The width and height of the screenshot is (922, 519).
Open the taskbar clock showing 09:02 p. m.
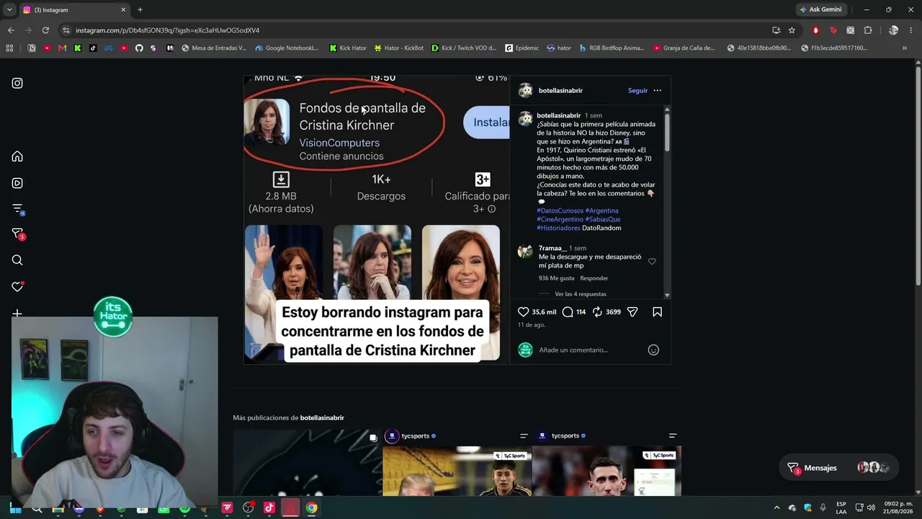[898, 507]
